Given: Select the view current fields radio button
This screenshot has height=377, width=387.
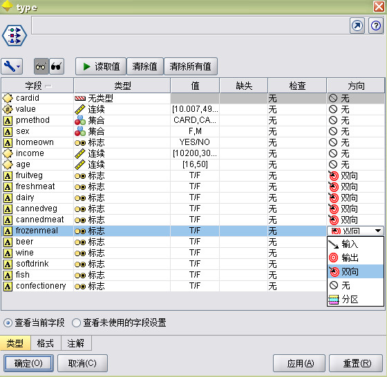Looking at the screenshot, I should pos(8,322).
